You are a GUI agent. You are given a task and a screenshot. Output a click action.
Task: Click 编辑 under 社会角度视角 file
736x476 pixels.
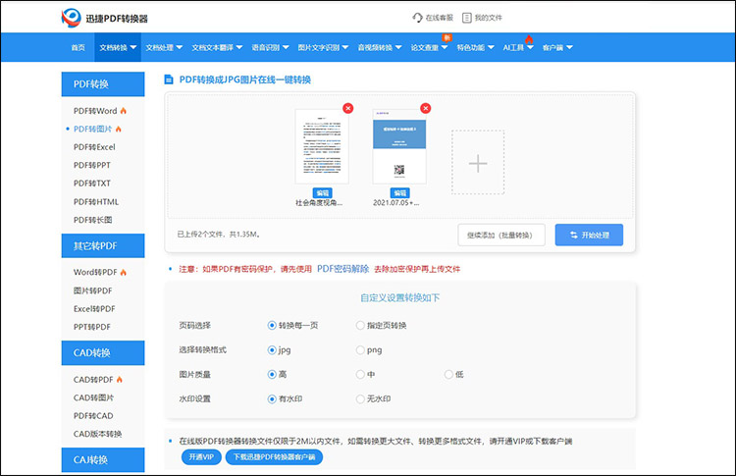click(323, 193)
